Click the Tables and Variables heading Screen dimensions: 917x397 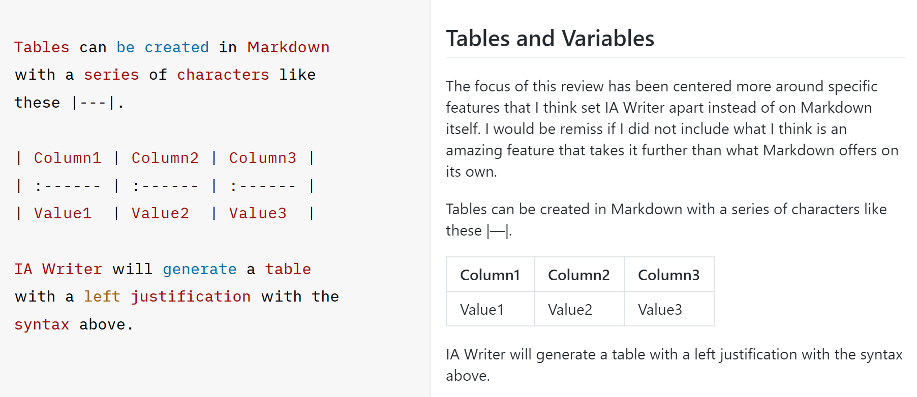pos(550,39)
